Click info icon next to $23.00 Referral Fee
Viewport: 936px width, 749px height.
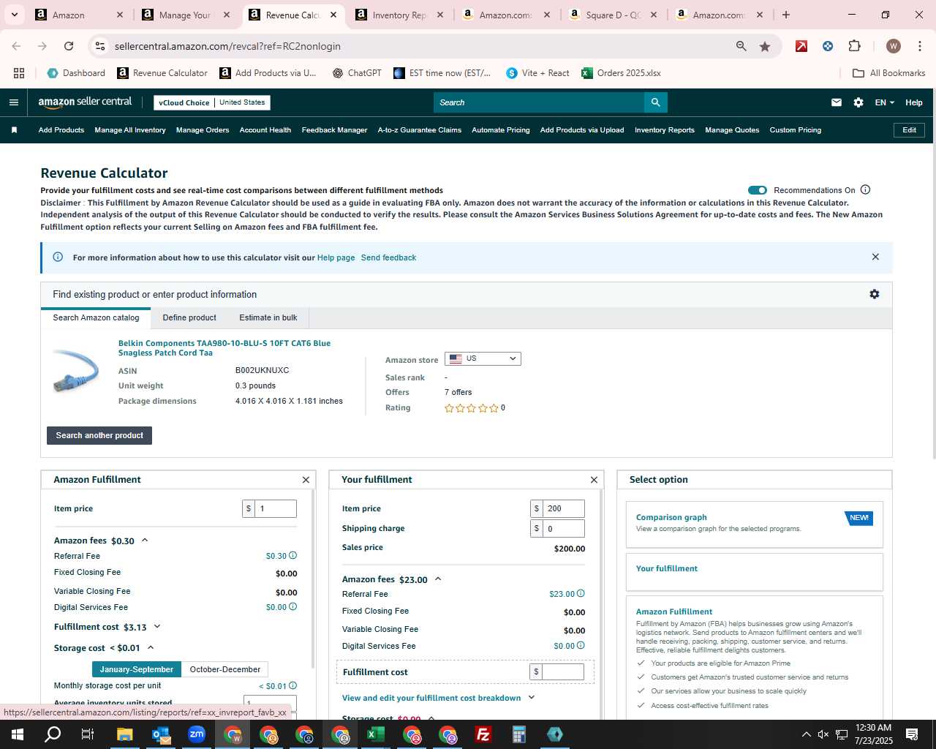[x=581, y=594]
